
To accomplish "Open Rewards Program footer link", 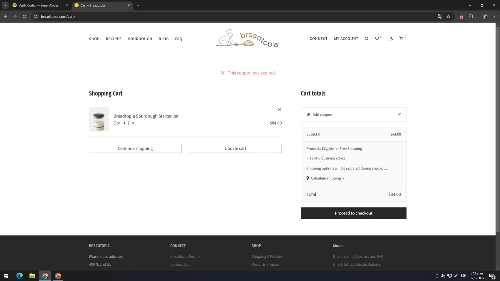I will coord(266,264).
